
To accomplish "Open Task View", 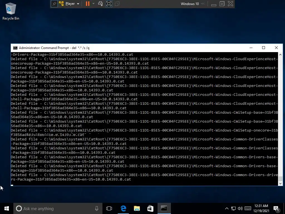I will point(109,208).
